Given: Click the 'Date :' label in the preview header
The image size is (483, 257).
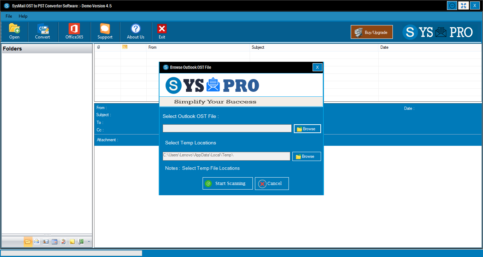Looking at the screenshot, I should pyautogui.click(x=409, y=108).
